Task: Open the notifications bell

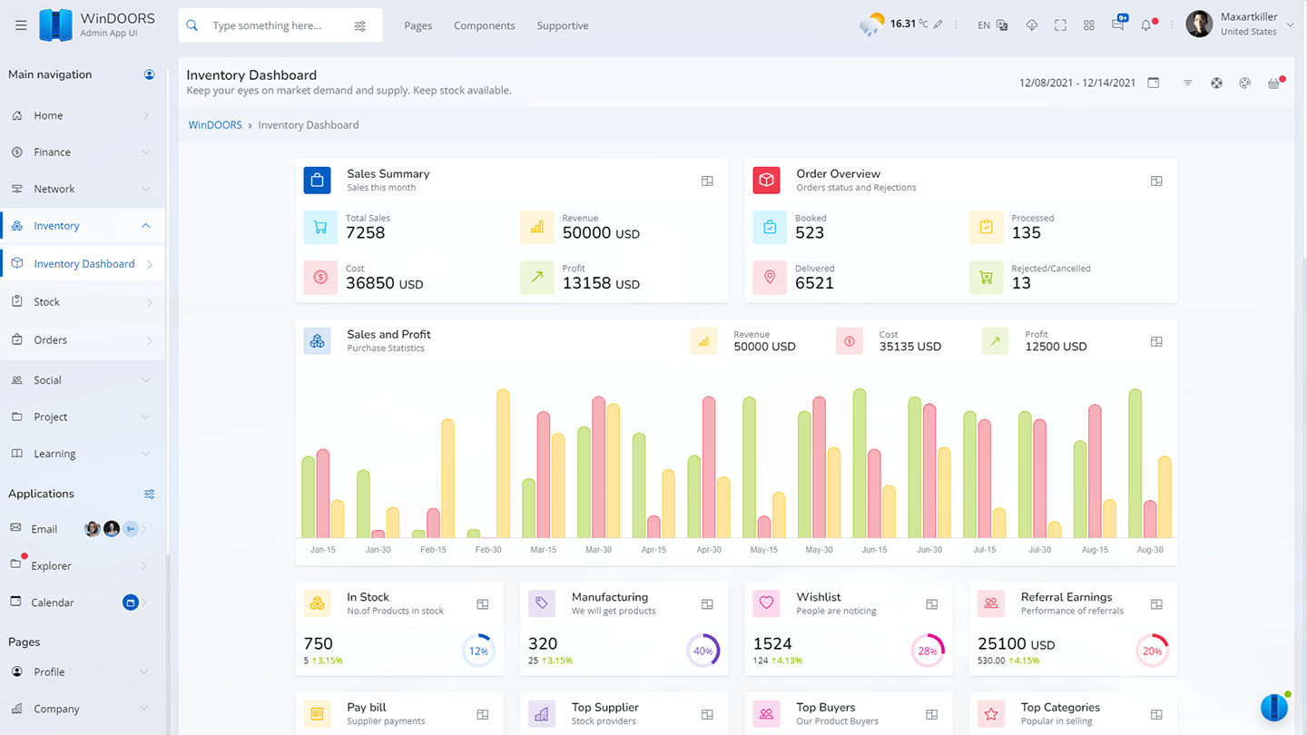Action: tap(1146, 25)
